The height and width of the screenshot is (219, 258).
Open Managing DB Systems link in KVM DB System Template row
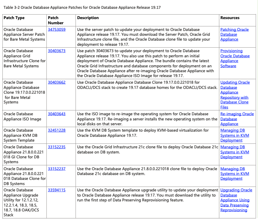click(235, 135)
